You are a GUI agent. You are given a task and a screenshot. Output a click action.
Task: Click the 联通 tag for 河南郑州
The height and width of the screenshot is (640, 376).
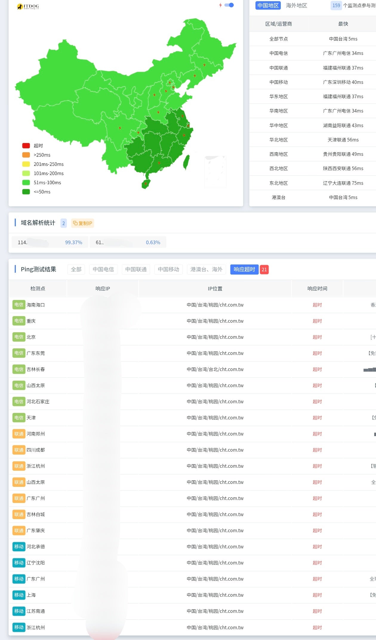[x=19, y=434]
